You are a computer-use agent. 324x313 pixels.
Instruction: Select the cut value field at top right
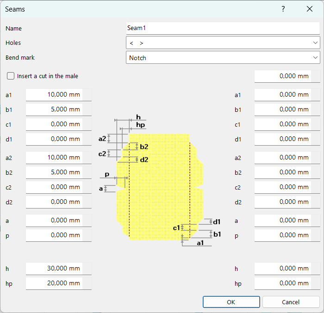click(283, 76)
